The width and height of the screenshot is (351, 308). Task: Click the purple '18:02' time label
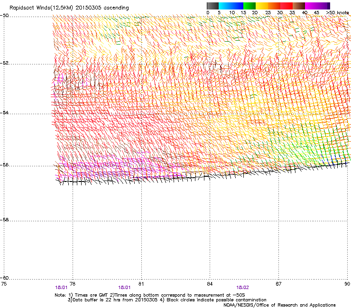click(x=243, y=288)
